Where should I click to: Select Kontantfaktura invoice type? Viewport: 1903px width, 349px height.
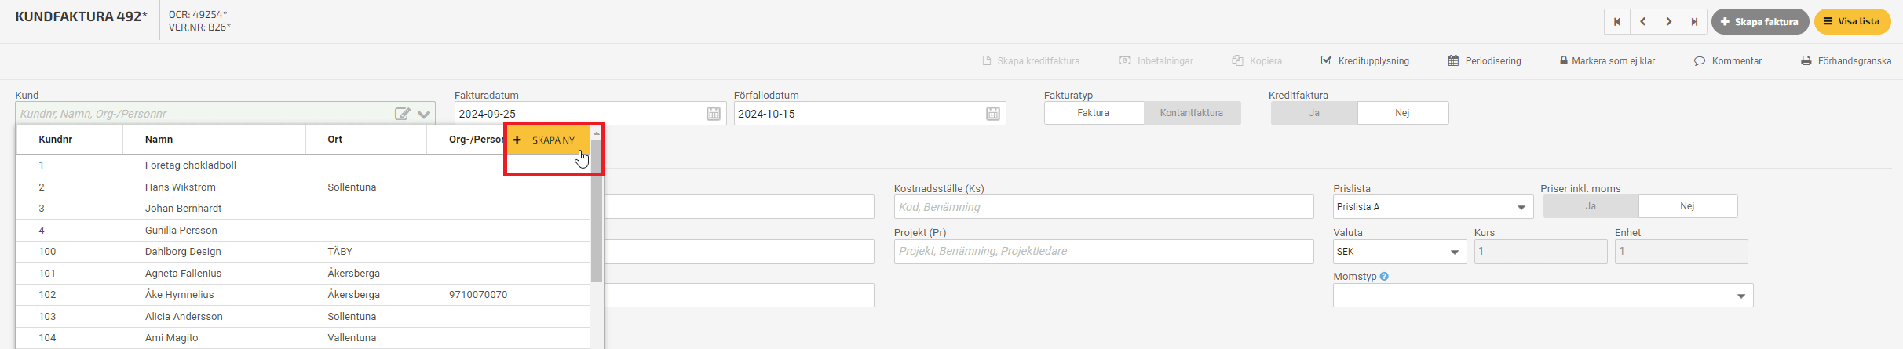coord(1192,113)
